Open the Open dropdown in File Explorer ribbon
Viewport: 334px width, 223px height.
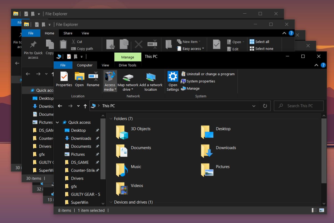pyautogui.click(x=235, y=42)
